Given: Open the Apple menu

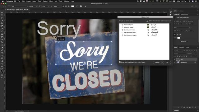Looking at the screenshot, I should (3, 1).
